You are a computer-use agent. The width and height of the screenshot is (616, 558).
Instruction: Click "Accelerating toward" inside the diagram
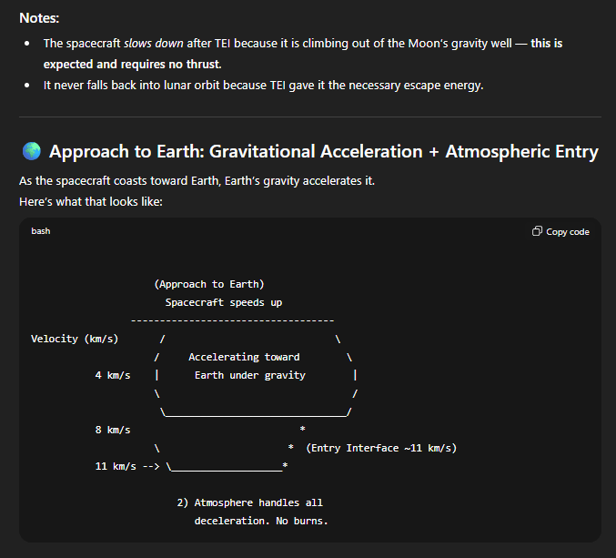244,357
